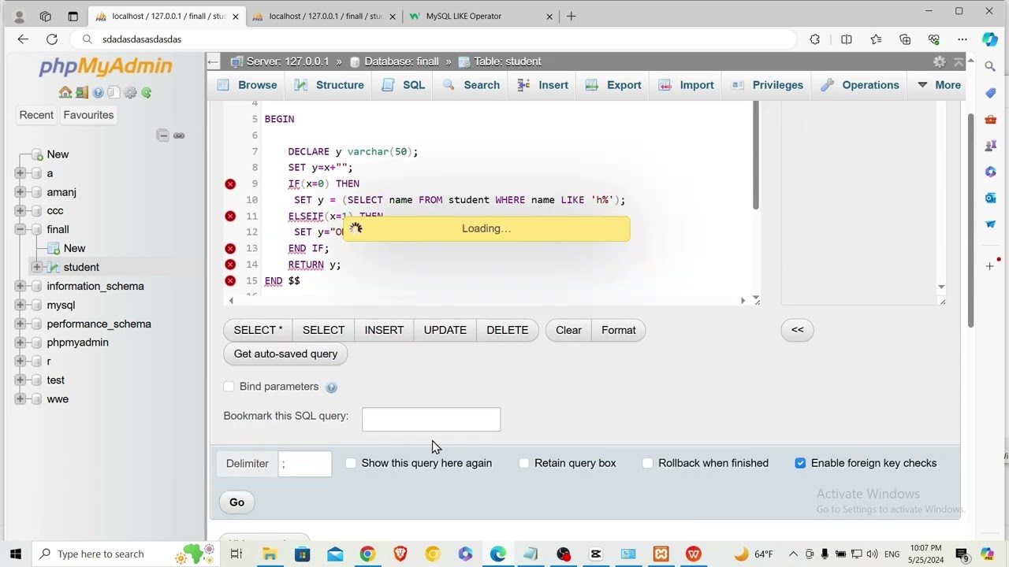Click the Delimiter input field
Screen dimensions: 1009x567
[304, 464]
